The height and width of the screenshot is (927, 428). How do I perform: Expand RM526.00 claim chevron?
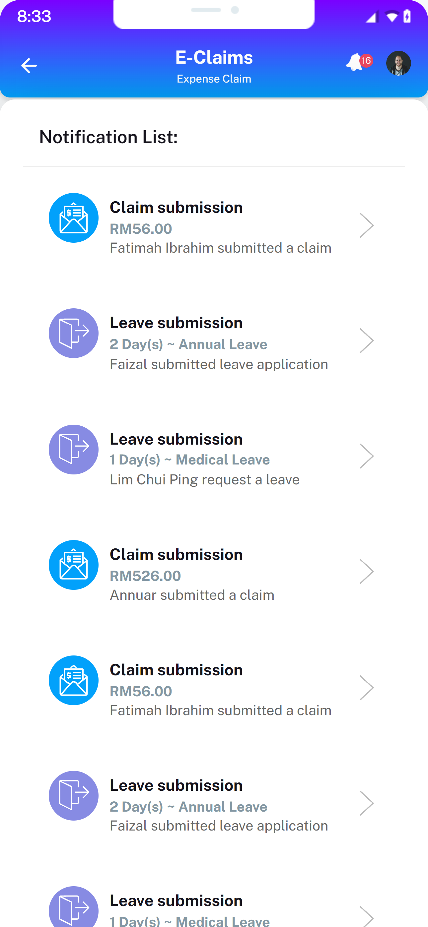(366, 572)
